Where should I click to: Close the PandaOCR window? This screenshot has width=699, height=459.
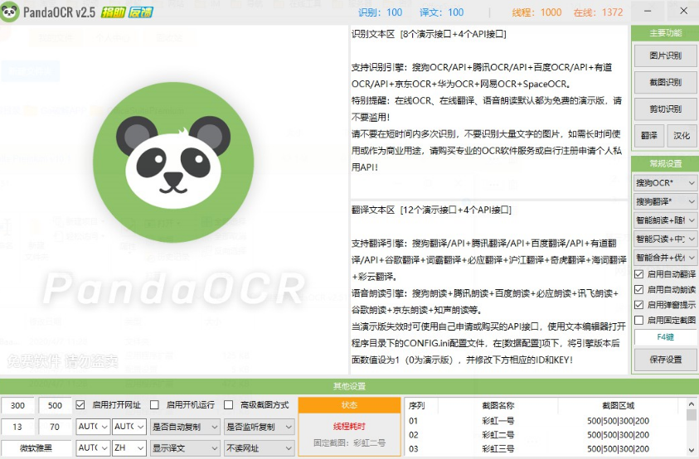click(x=683, y=11)
